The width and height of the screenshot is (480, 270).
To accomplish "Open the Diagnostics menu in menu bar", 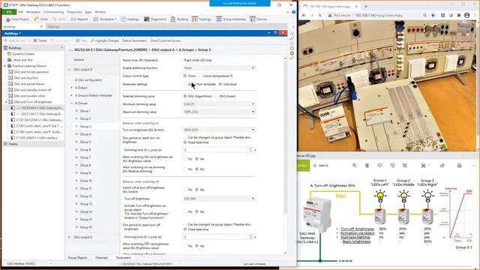I will coord(74,12).
